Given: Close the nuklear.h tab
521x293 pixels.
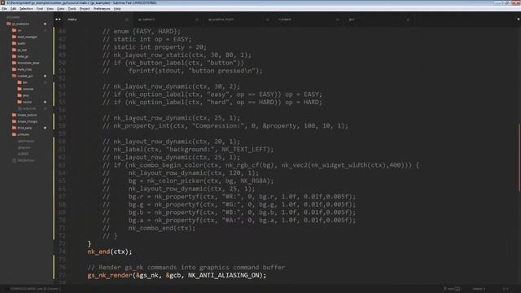Looking at the screenshot, I should click(337, 20).
